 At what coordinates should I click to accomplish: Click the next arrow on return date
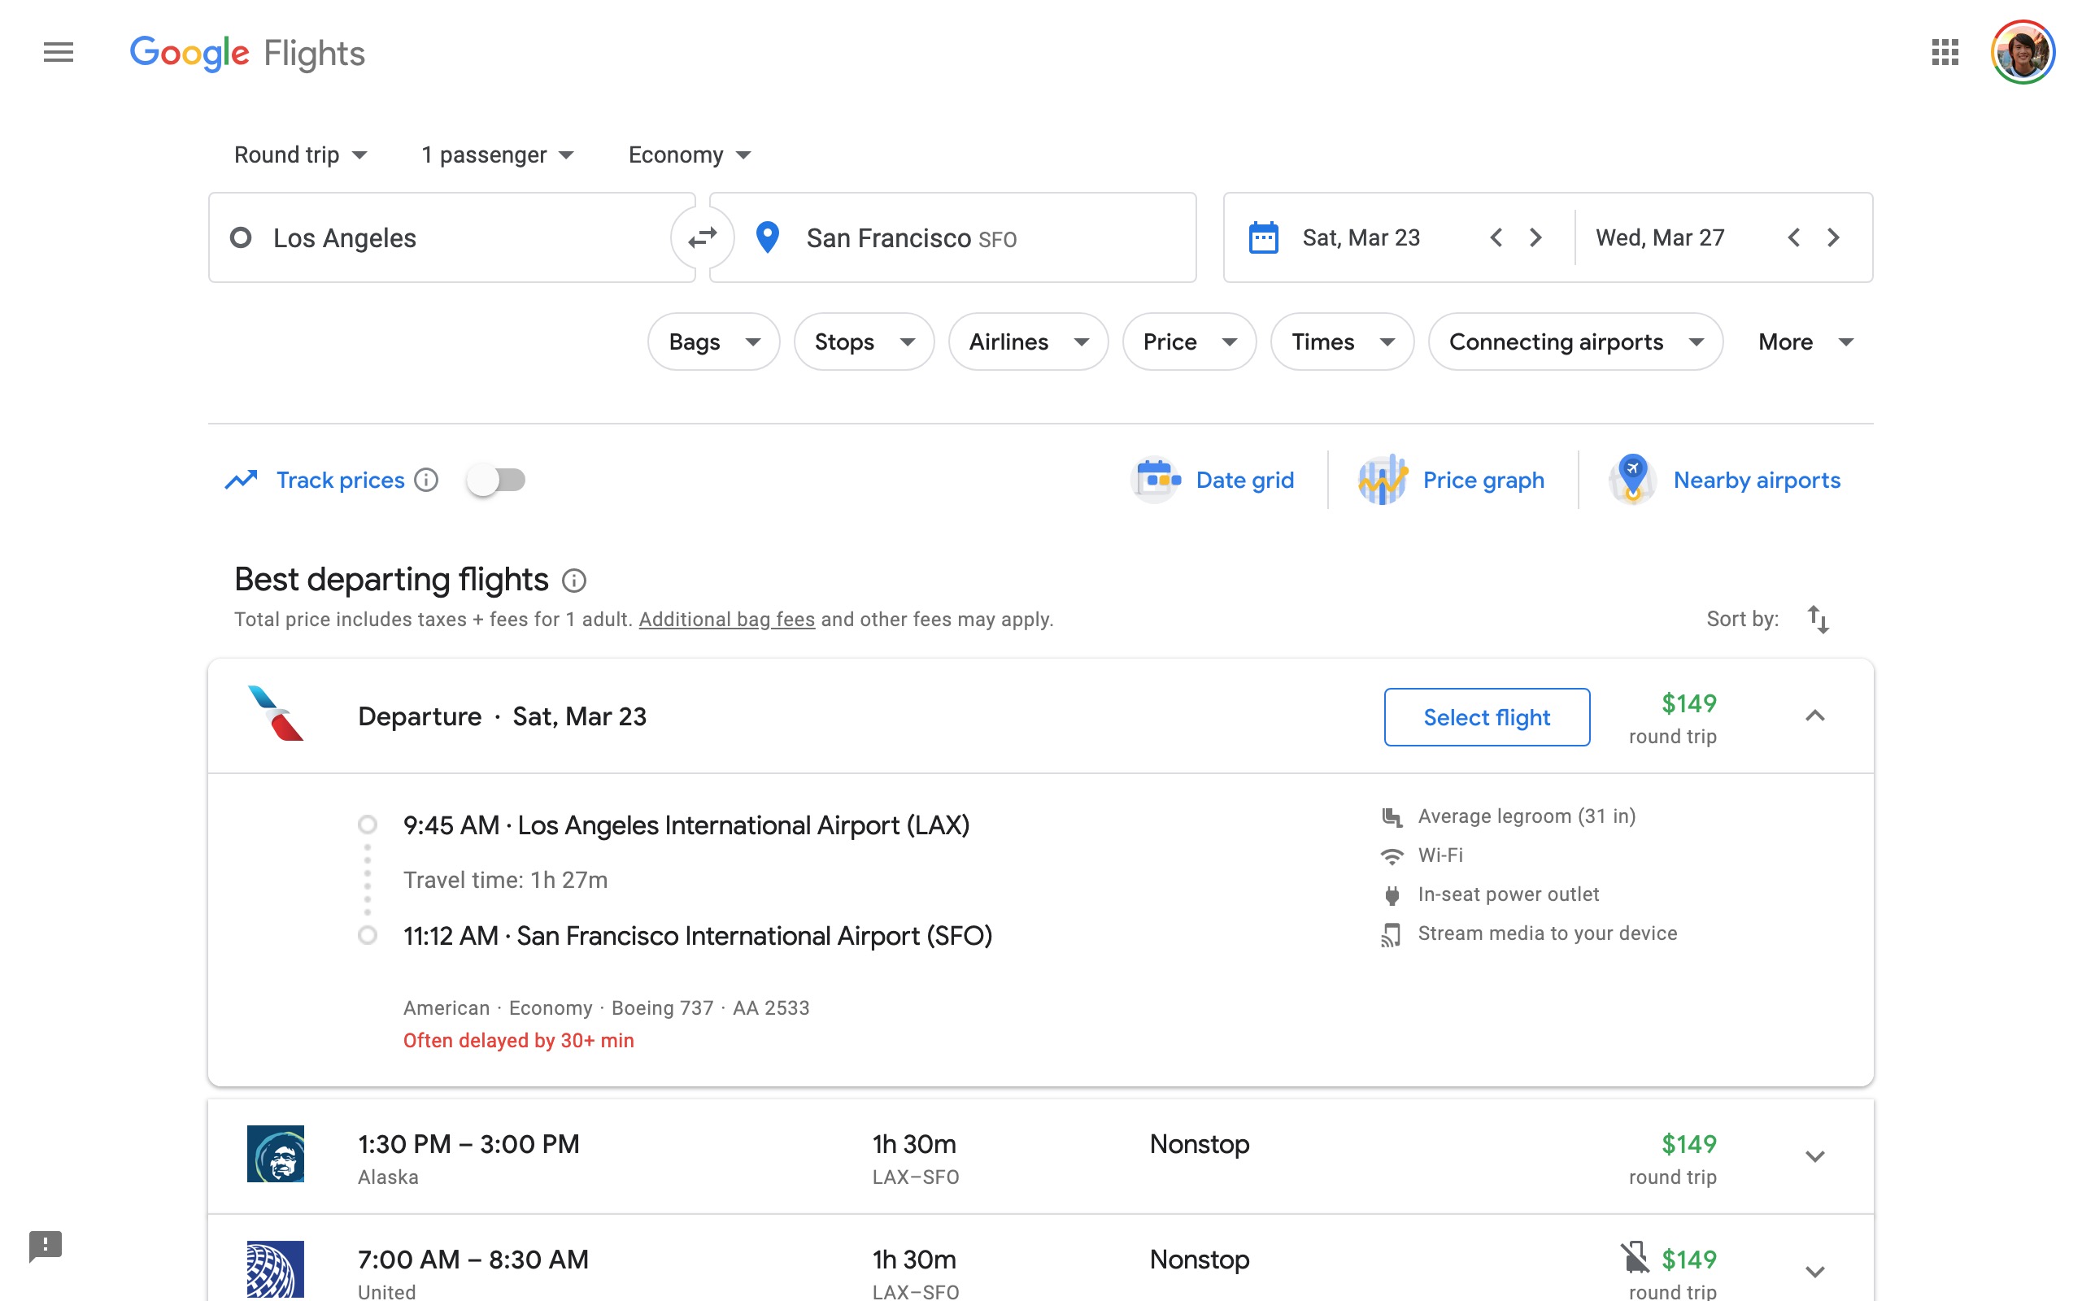(1832, 237)
